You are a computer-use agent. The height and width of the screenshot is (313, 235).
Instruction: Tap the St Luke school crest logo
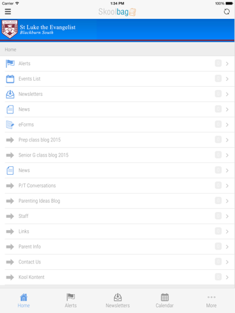coord(10,29)
